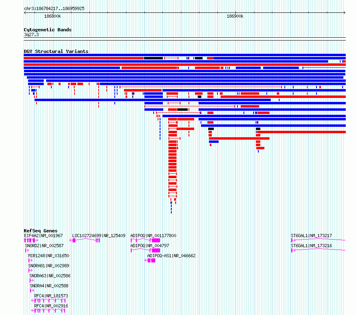Viewport: 357px width, 315px height.
Task: Click the 3q27.3 band label
Action: tap(31, 35)
